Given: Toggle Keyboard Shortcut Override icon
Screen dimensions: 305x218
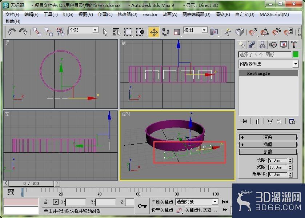Looking at the screenshot, I should click(240, 32).
